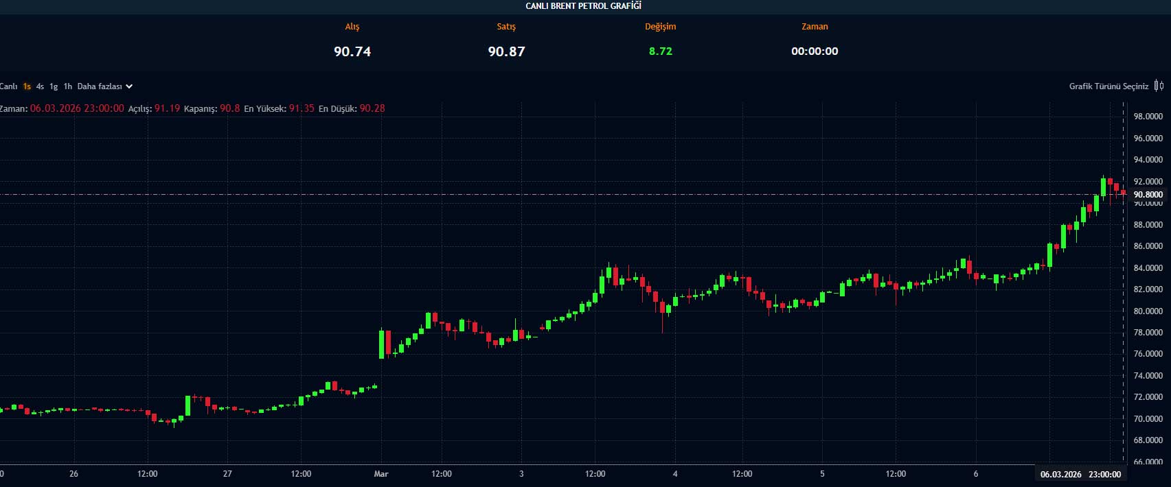Click the 98.0000 level on the price axis
Screen dimensions: 1171x487
coord(1148,117)
